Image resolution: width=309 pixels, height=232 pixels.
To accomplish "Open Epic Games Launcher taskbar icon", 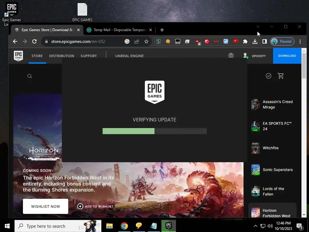I will (168, 226).
